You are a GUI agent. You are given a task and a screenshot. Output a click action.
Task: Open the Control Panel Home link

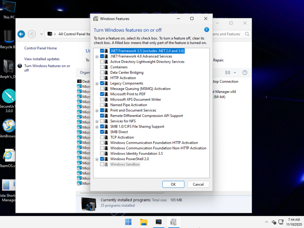pyautogui.click(x=40, y=48)
